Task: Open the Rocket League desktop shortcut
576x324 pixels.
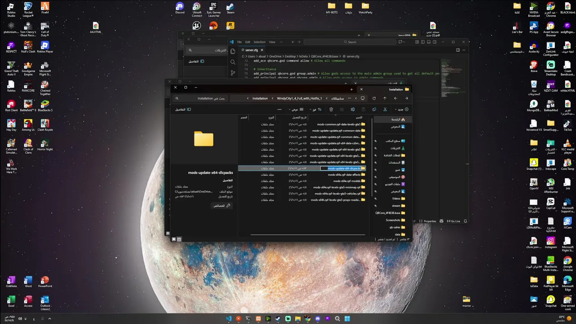Action: point(28,9)
